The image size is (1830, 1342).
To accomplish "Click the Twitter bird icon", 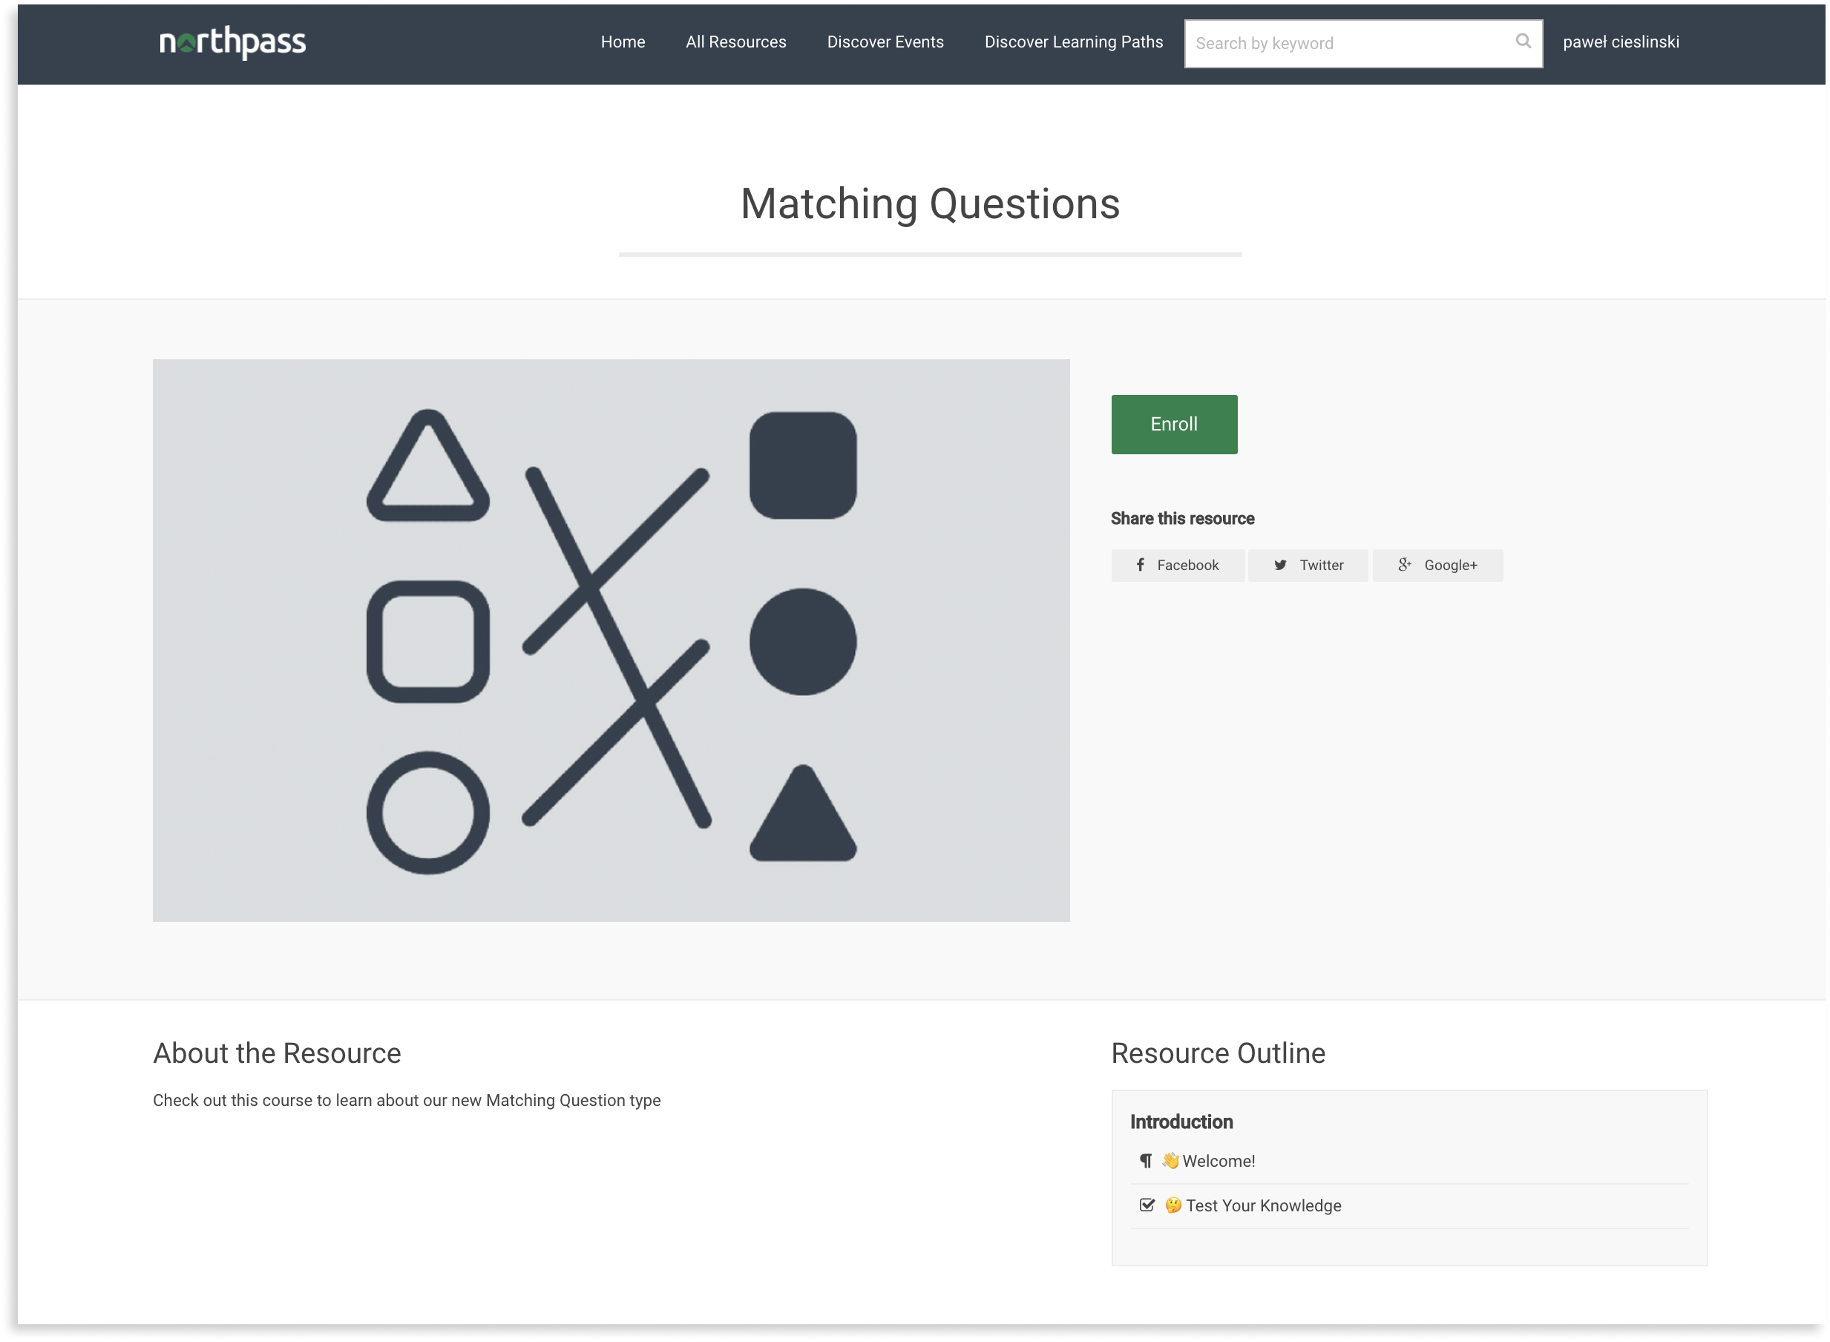I will pyautogui.click(x=1280, y=565).
